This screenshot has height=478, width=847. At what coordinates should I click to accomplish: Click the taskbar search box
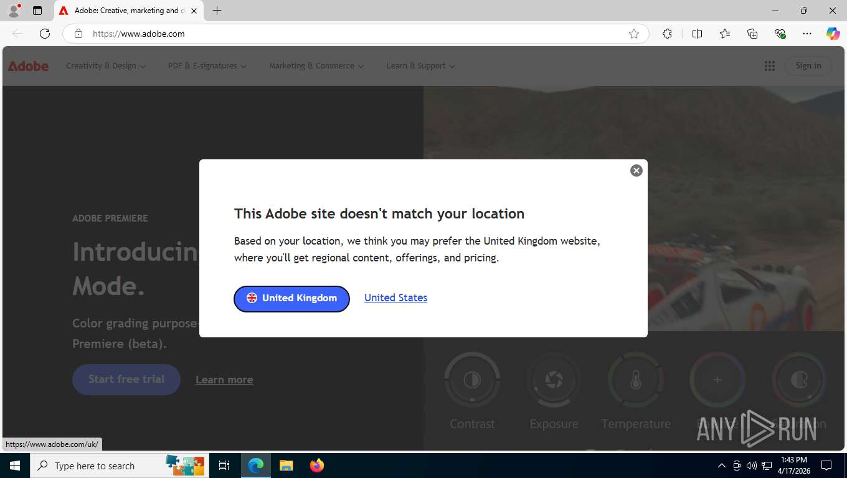[x=120, y=466]
